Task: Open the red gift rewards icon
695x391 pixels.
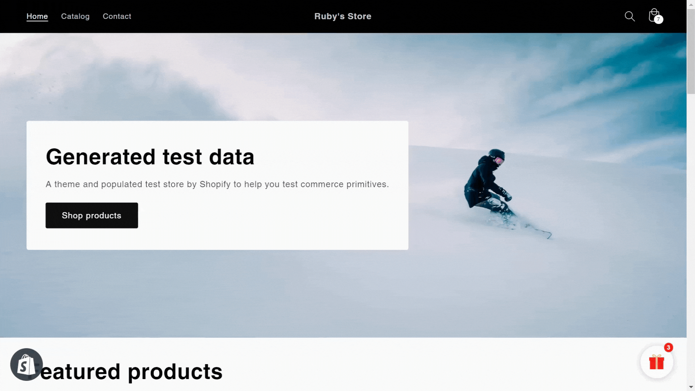Action: [x=656, y=362]
